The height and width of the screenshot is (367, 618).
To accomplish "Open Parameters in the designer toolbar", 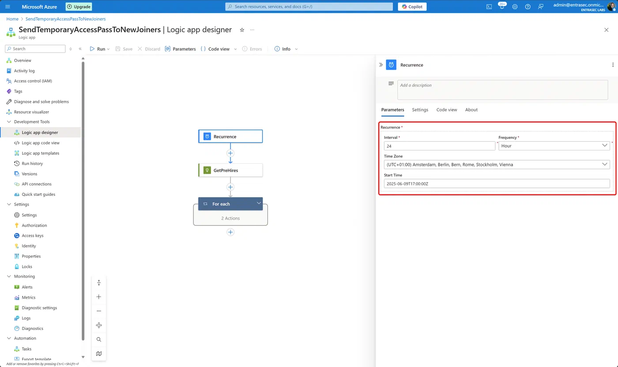I will tap(180, 49).
